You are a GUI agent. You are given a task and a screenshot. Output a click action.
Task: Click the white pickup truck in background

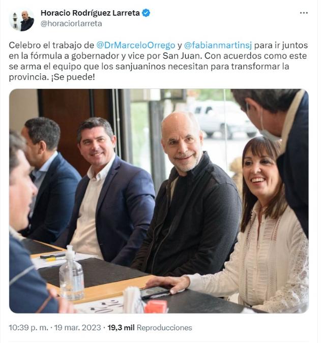(x=223, y=118)
